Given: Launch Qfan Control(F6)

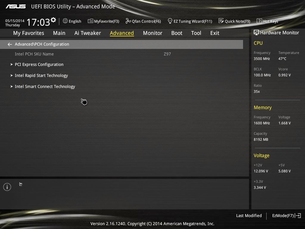Looking at the screenshot, I should click(x=146, y=21).
